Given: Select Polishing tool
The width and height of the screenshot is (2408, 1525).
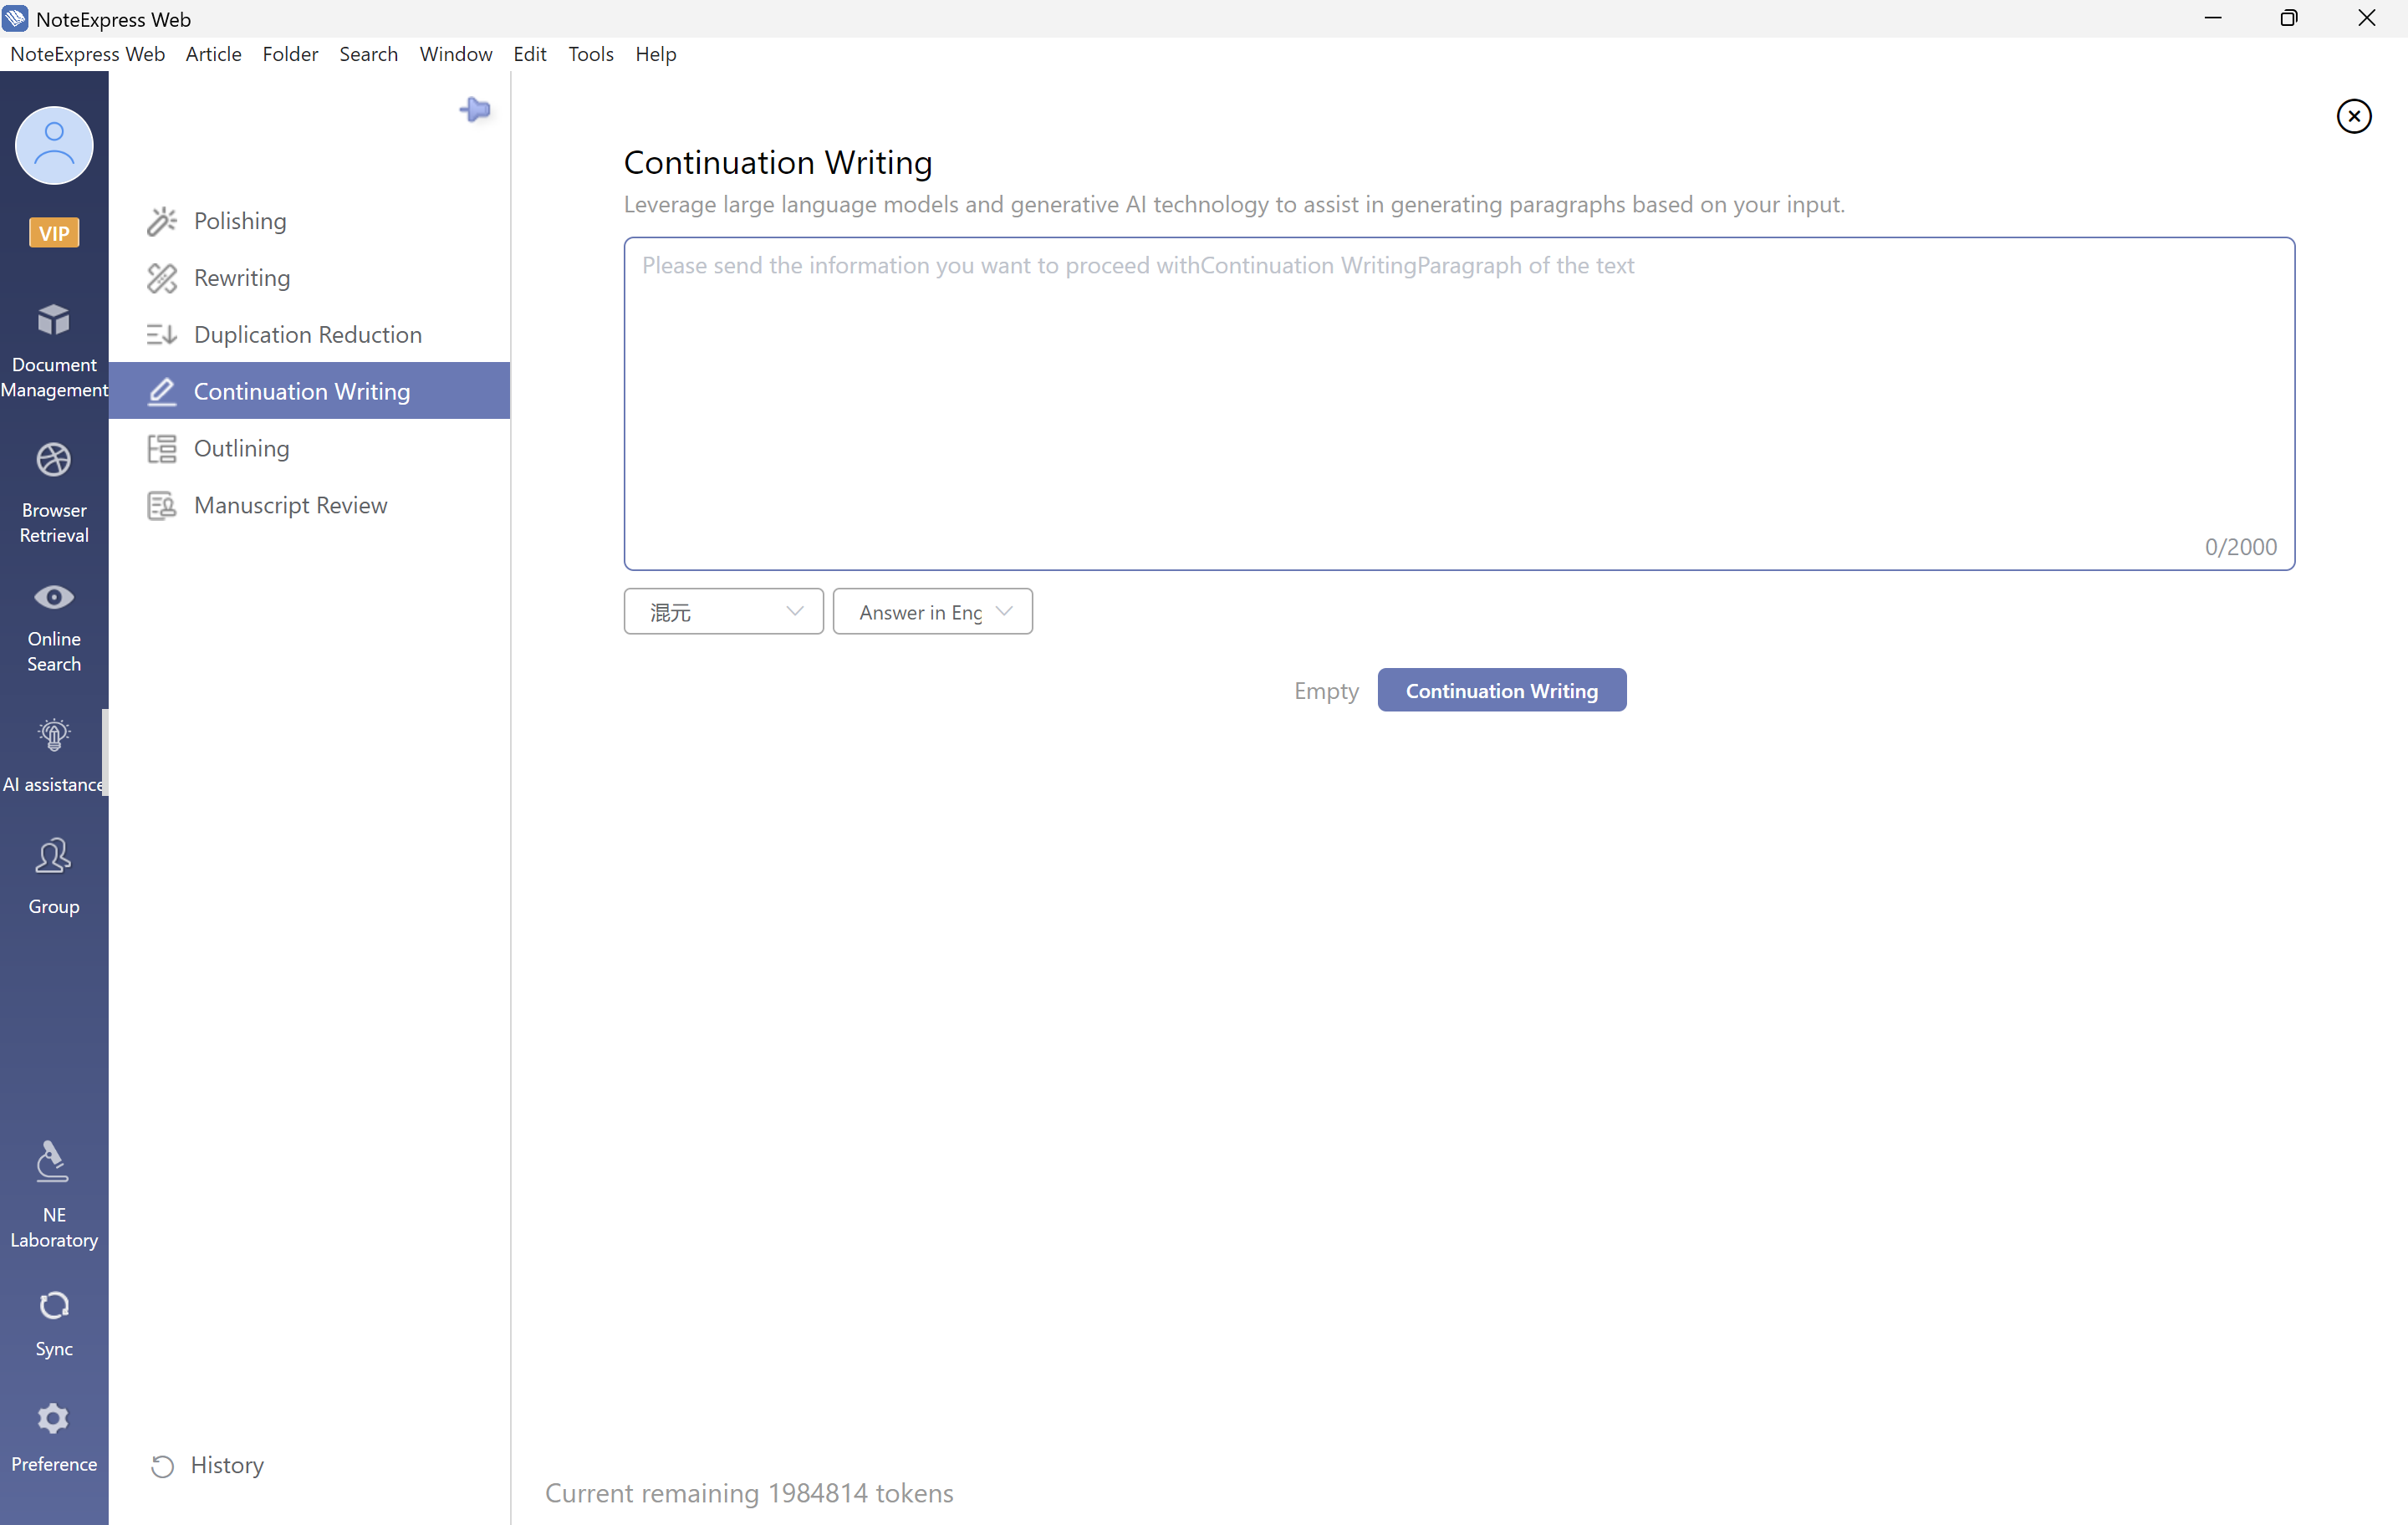Looking at the screenshot, I should coord(310,221).
